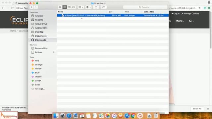Select the eclipse-java dmg file row
Screen dimensions: 212x119
coord(113,16)
